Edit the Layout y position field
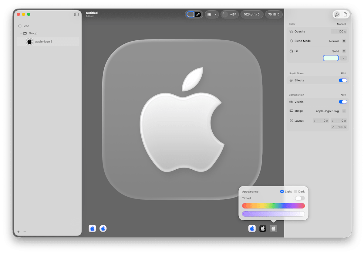The image size is (364, 254). click(339, 121)
